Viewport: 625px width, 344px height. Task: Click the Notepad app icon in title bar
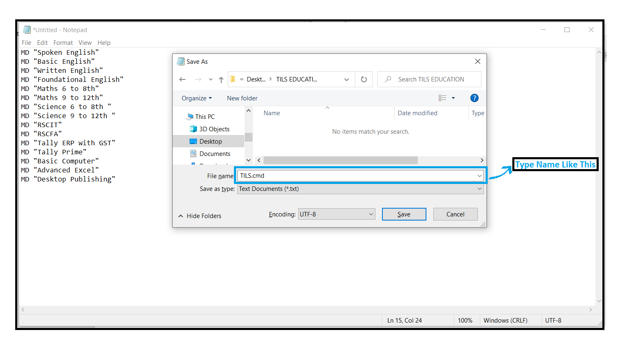[27, 30]
